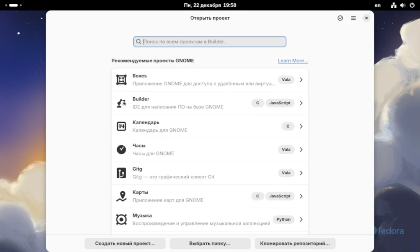Click 'Календарь для GNOME' description
The height and width of the screenshot is (252, 420).
(160, 130)
